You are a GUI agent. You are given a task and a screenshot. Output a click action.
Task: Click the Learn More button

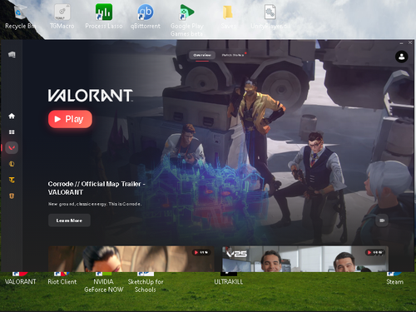(69, 220)
